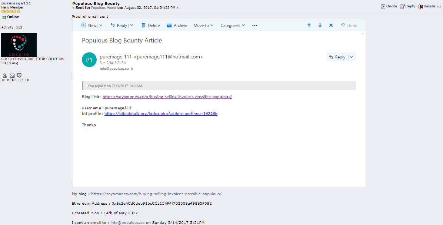Expand the chevron next to message Reply button

(x=352, y=57)
